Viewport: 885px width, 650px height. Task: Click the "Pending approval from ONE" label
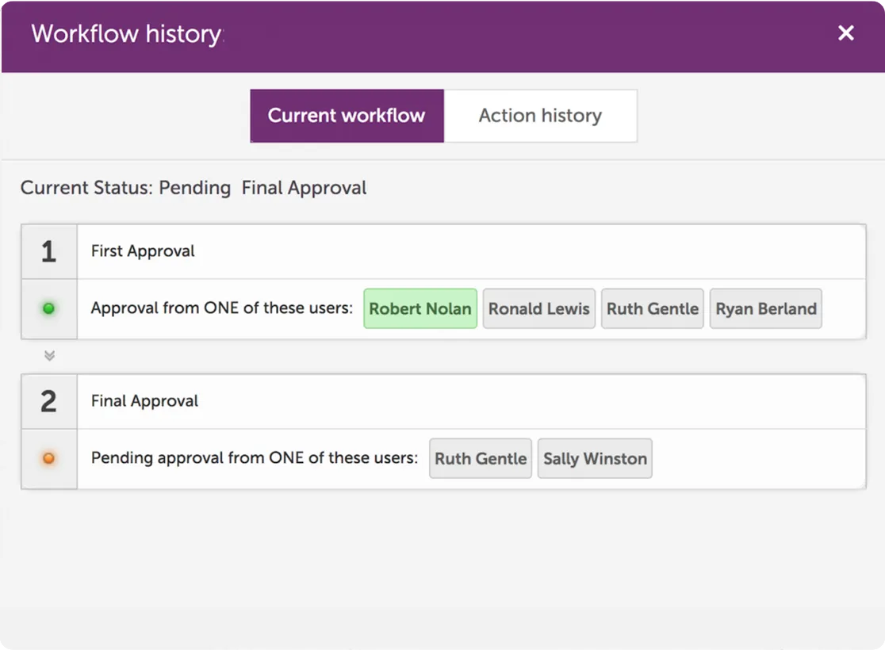tap(254, 458)
